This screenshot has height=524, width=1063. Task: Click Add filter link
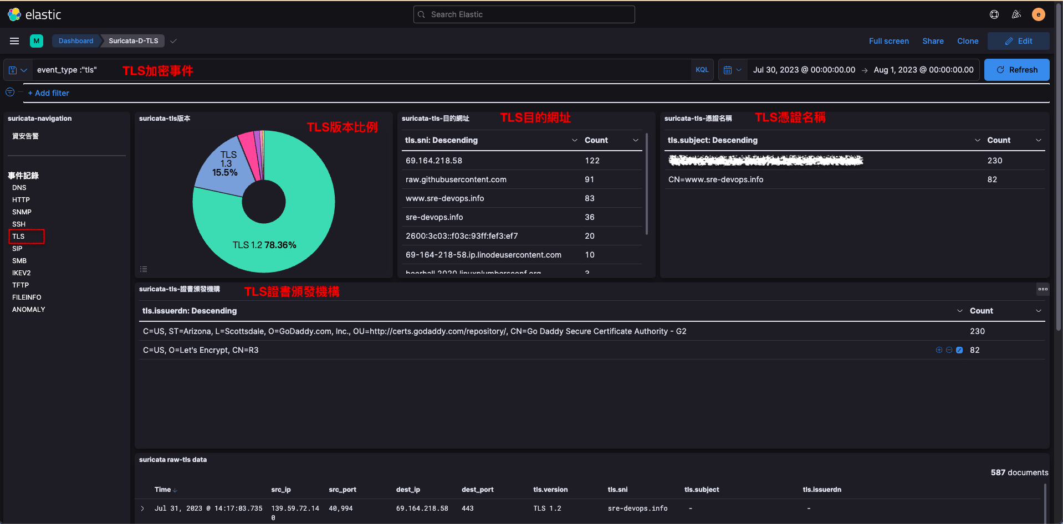49,93
